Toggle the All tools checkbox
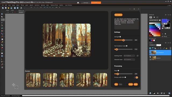Screen dimensions: 172x97 [162, 37]
